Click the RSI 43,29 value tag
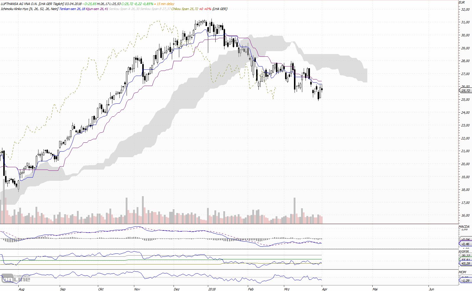The height and width of the screenshot is (291, 472). point(465,264)
